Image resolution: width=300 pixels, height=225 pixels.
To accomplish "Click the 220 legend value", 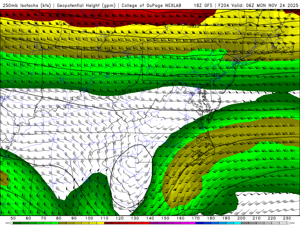I will tap(271, 218).
